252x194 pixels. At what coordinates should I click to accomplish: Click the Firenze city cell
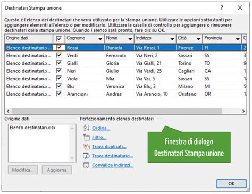189,48
